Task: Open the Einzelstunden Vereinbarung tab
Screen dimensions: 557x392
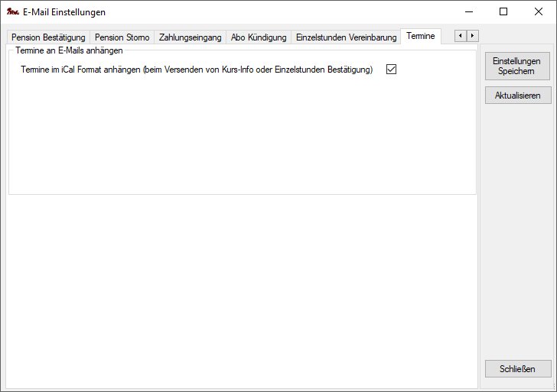Action: [346, 37]
